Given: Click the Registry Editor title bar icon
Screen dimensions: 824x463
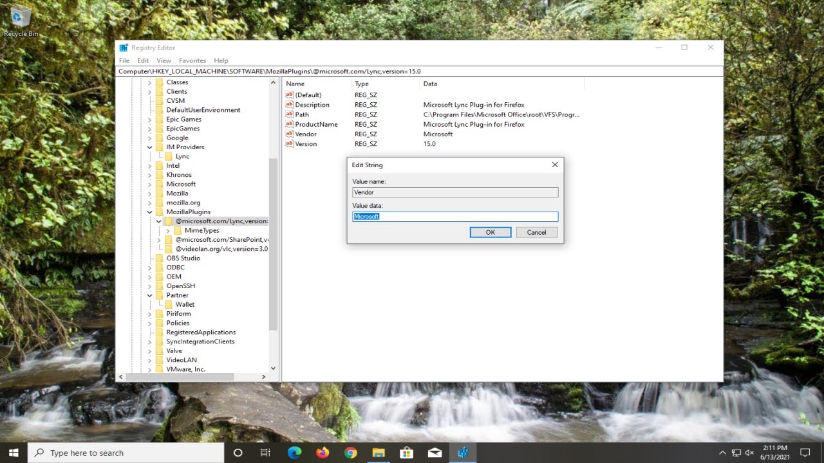Looking at the screenshot, I should pyautogui.click(x=124, y=48).
